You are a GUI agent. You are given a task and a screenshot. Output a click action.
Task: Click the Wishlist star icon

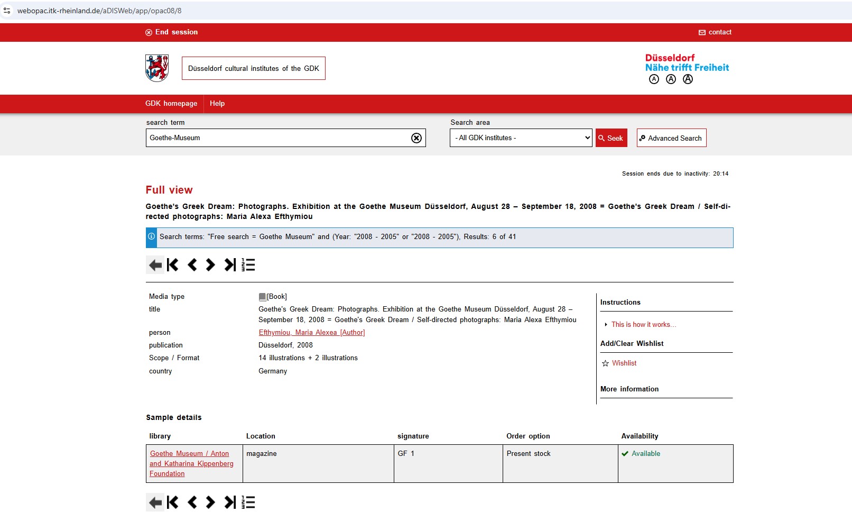pos(606,363)
